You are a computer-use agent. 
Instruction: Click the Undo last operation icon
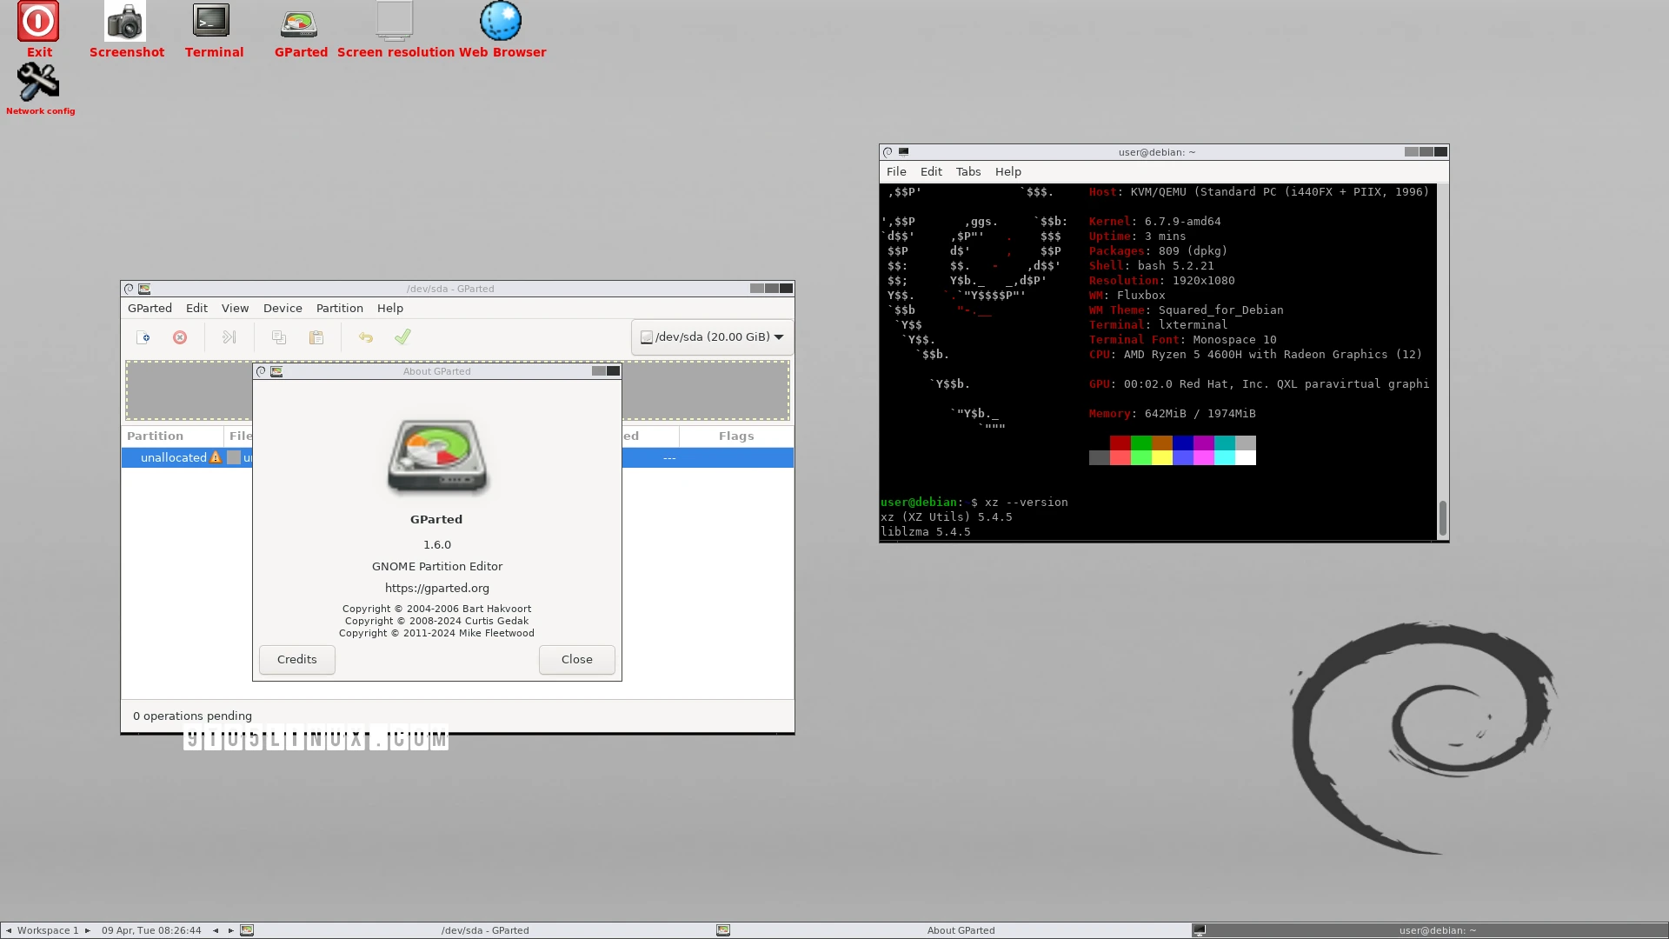[366, 337]
